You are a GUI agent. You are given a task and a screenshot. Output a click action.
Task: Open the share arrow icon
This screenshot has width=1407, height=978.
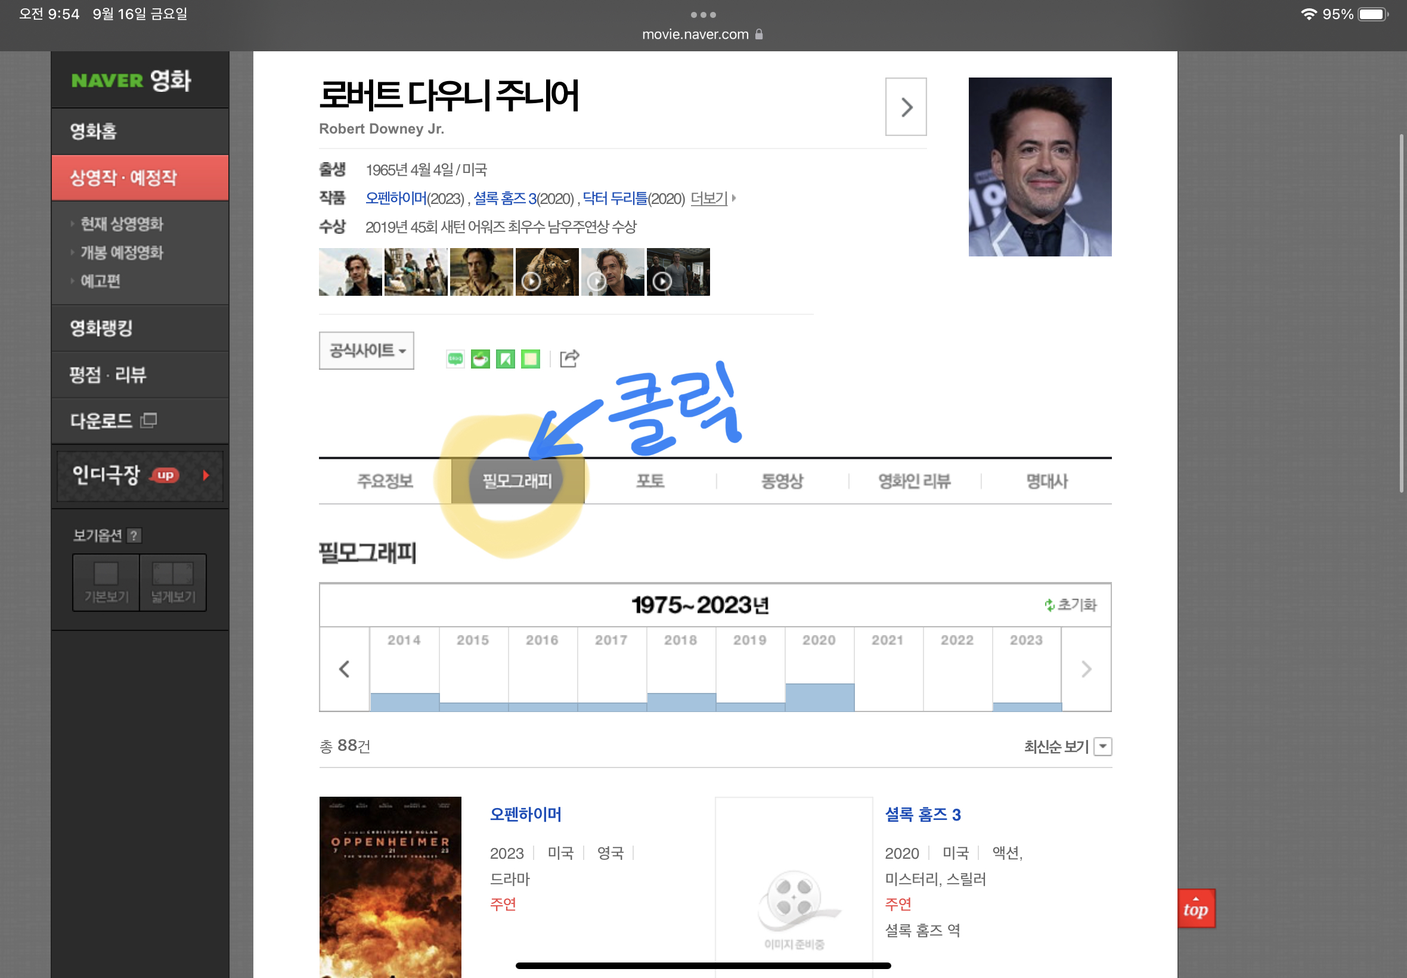tap(570, 358)
